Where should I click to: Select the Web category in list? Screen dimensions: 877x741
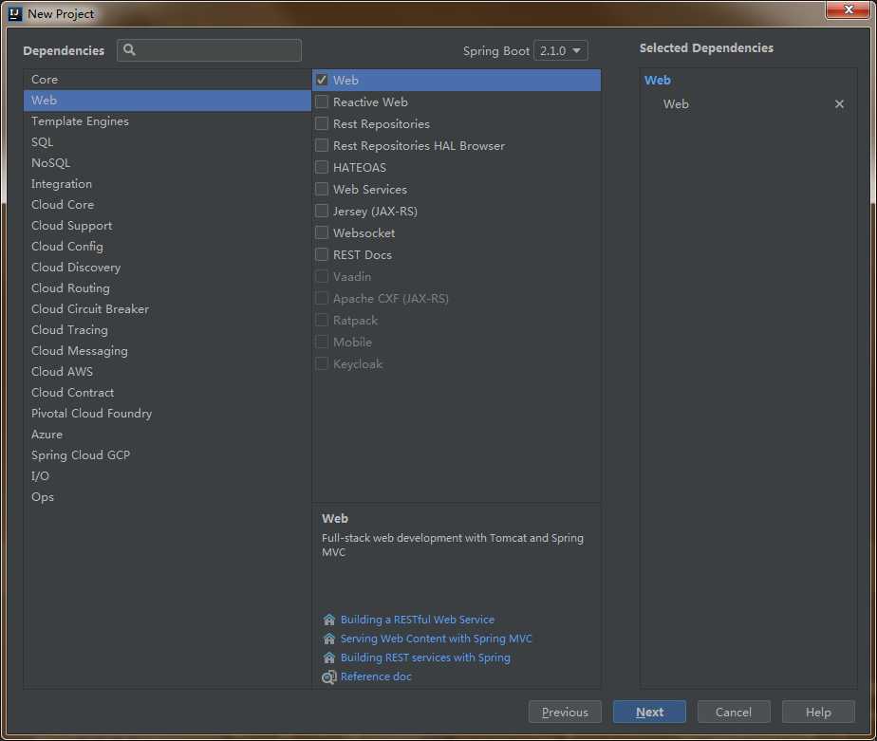click(167, 101)
